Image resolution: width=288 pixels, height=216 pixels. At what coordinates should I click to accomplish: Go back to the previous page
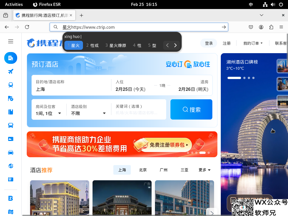(x=7, y=27)
